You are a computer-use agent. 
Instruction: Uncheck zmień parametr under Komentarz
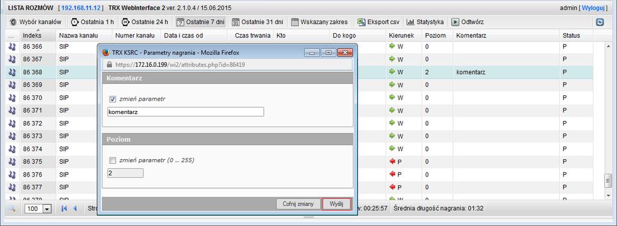[113, 99]
